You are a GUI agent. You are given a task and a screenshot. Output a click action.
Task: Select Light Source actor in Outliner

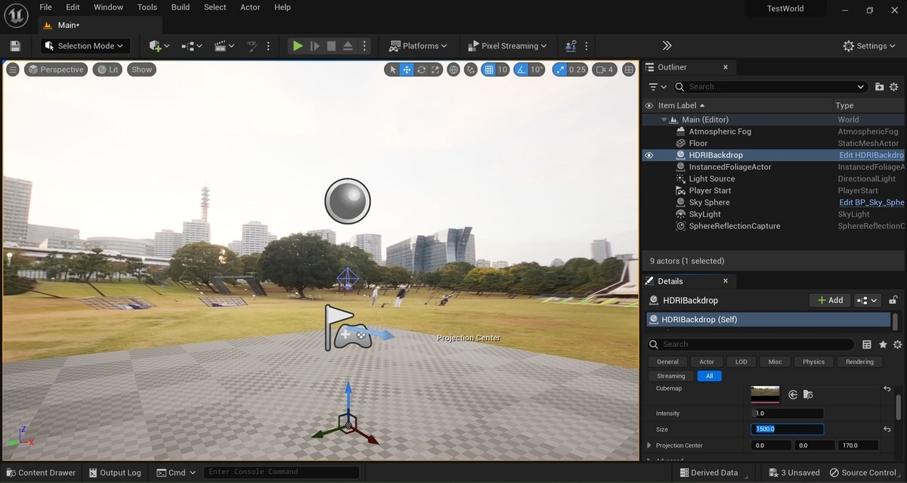(x=712, y=179)
